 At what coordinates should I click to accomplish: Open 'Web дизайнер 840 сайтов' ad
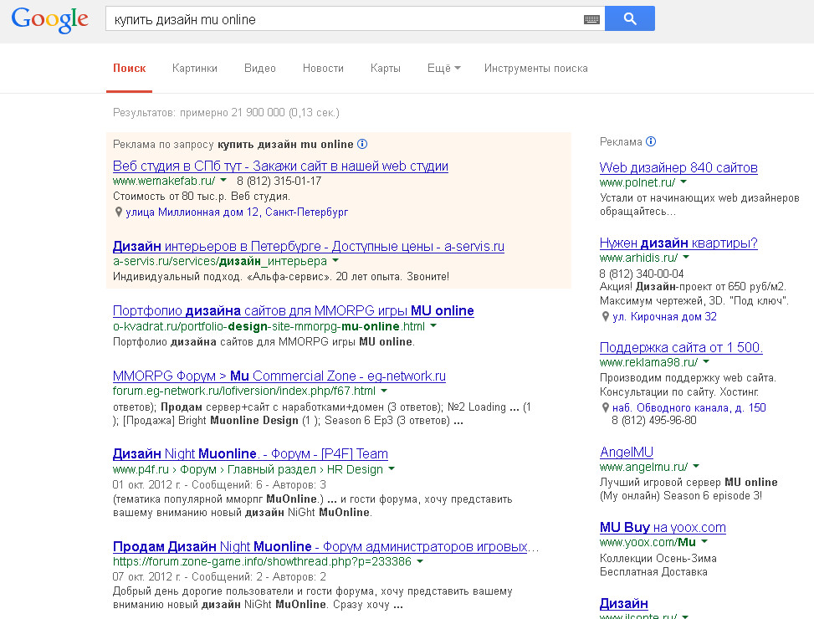point(678,167)
